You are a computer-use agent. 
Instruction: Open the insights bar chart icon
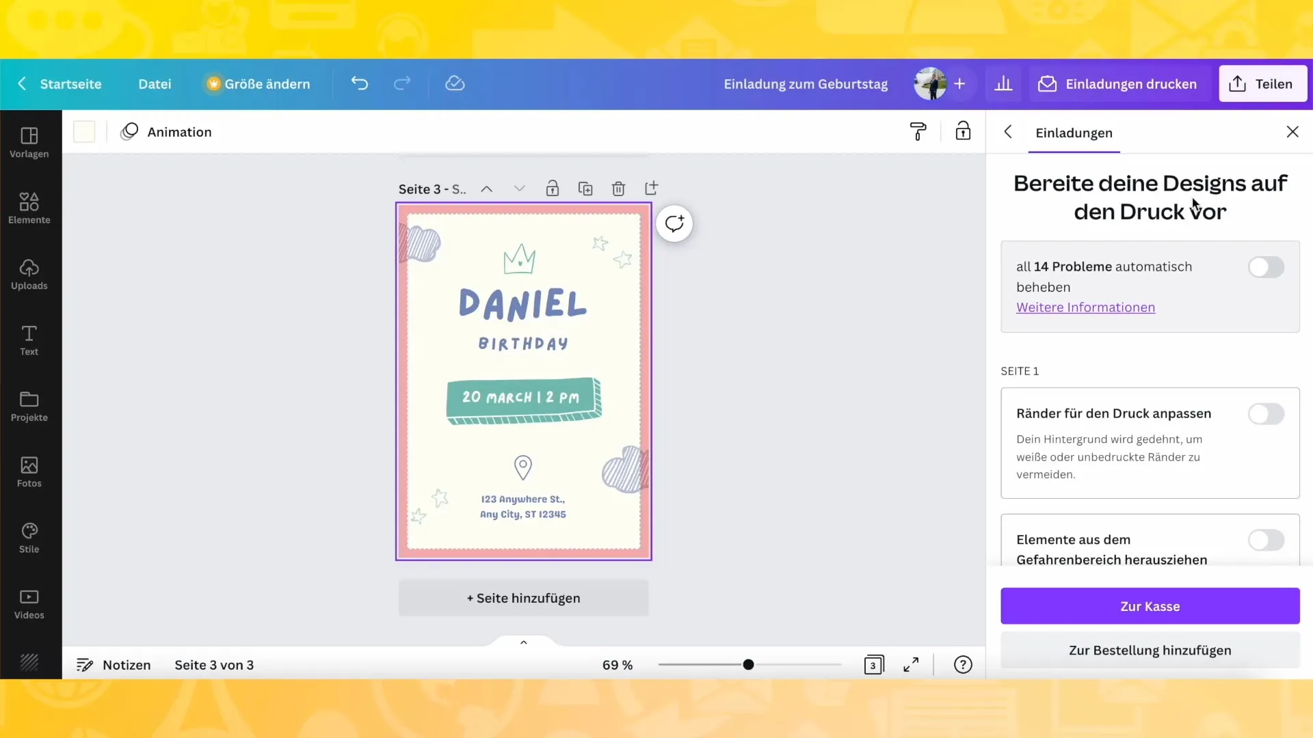(x=1003, y=83)
